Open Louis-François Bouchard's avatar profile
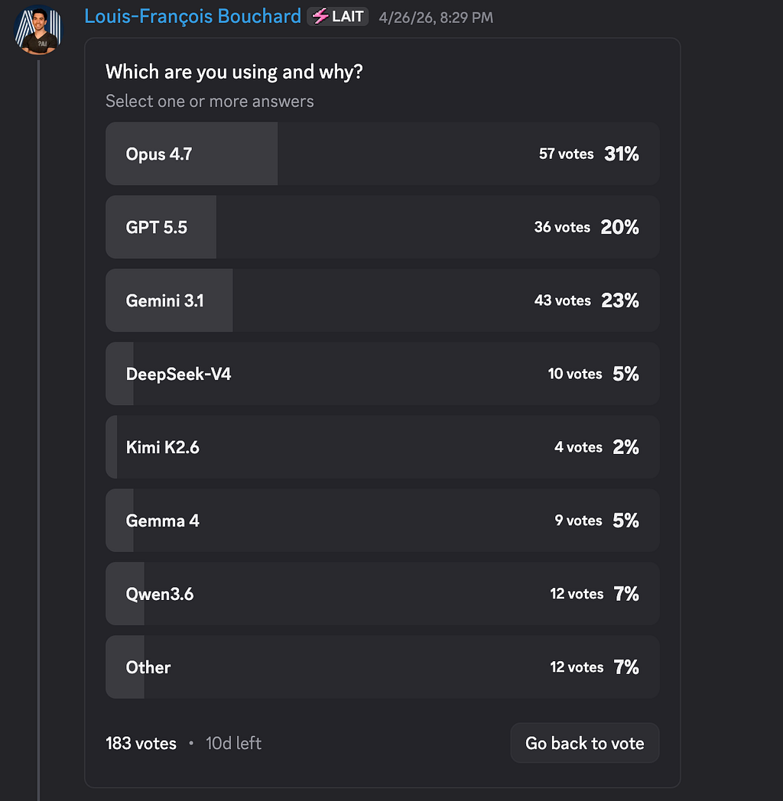 tap(38, 30)
